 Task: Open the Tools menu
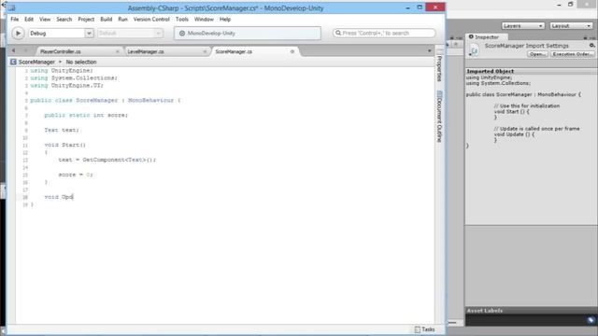(182, 19)
